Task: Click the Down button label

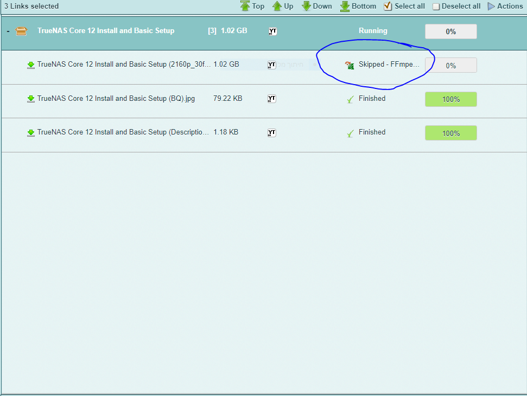Action: click(322, 6)
